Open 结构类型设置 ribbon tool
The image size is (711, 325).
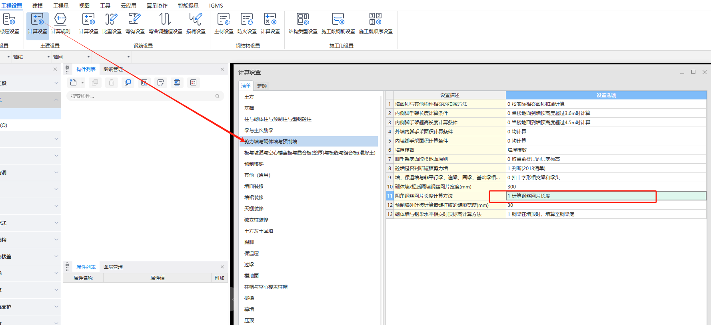[x=303, y=24]
